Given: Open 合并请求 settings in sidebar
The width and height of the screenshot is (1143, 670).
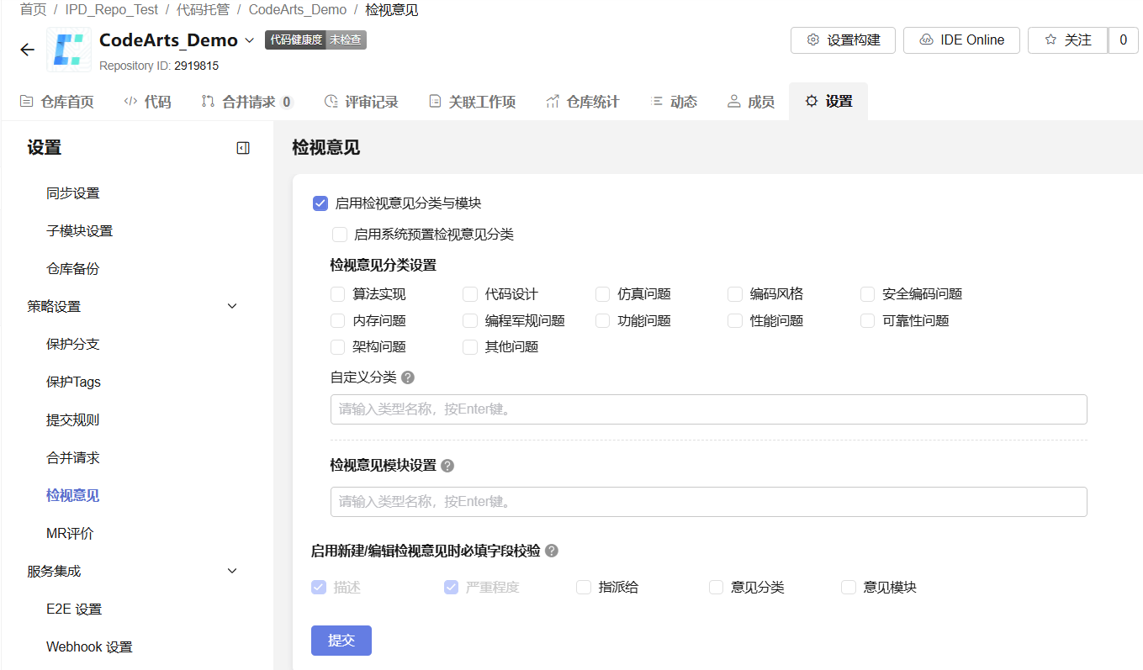Looking at the screenshot, I should 73,458.
